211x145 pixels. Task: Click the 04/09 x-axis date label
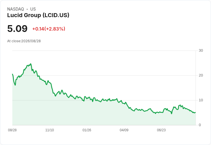124,130
